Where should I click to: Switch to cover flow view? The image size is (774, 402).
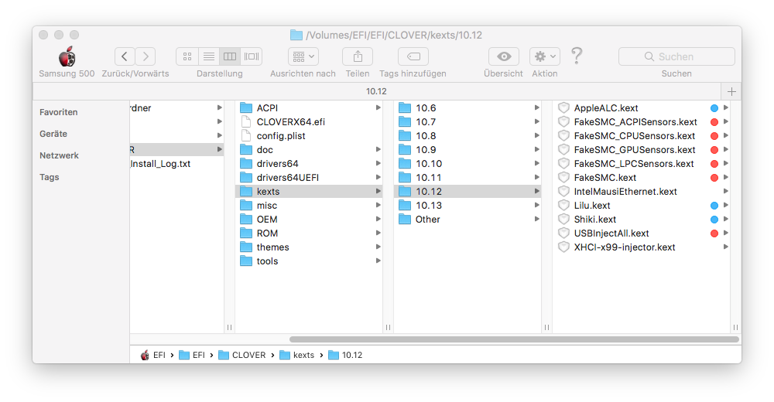click(252, 56)
